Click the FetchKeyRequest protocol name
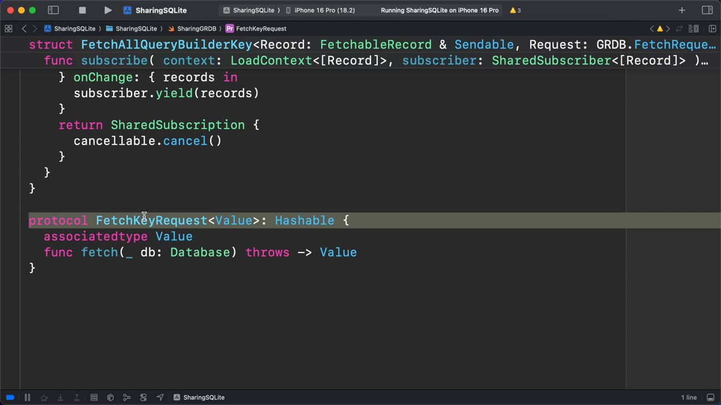Screen dimensions: 721x405 pyautogui.click(x=151, y=221)
